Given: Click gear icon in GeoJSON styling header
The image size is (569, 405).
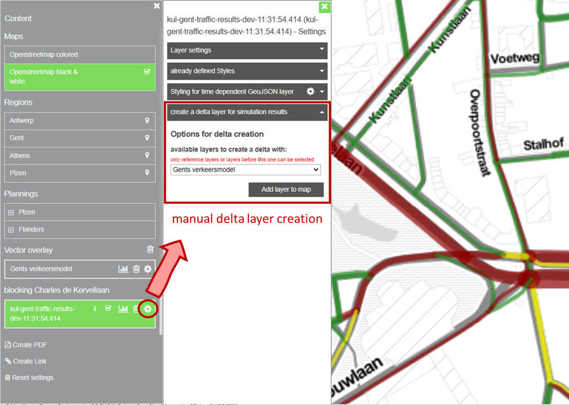Looking at the screenshot, I should click(x=310, y=91).
